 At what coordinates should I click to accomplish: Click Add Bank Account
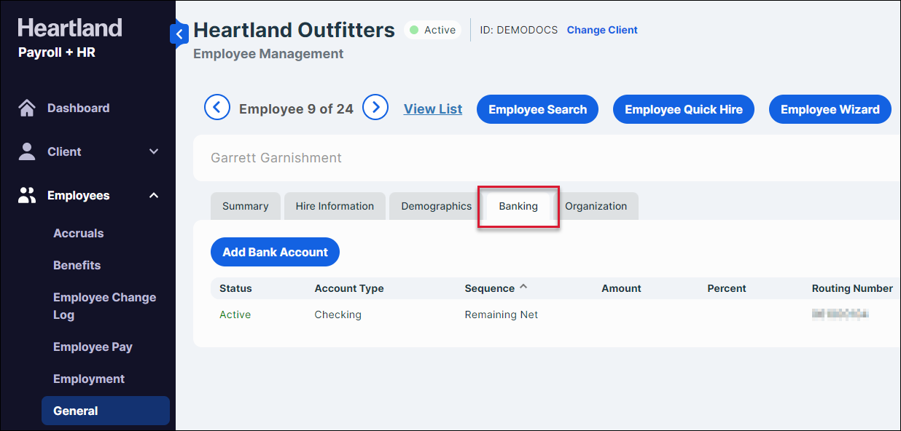click(275, 252)
